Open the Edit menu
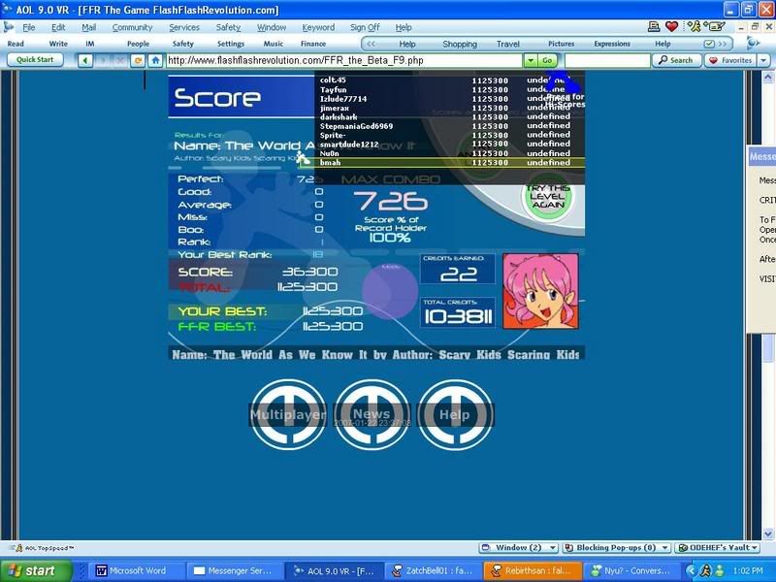 (x=58, y=27)
